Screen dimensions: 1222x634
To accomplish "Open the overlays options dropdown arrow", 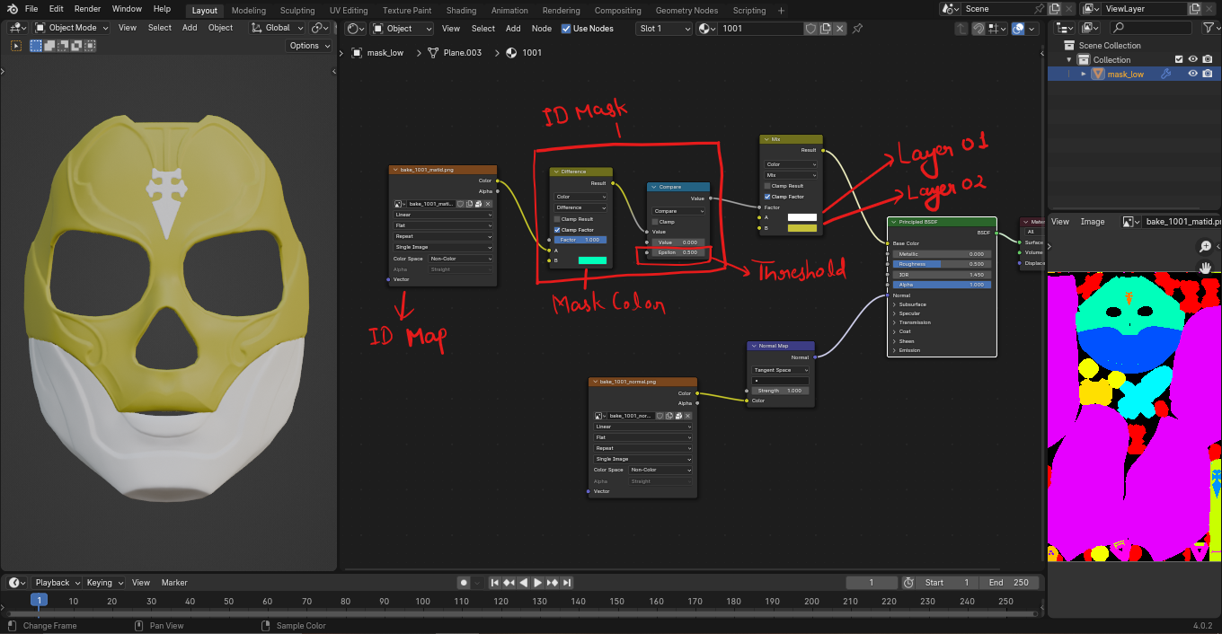I will 1033,29.
